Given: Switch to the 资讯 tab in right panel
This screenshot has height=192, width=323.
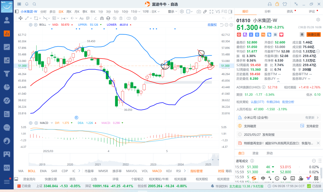Looking at the screenshot, I should [290, 12].
